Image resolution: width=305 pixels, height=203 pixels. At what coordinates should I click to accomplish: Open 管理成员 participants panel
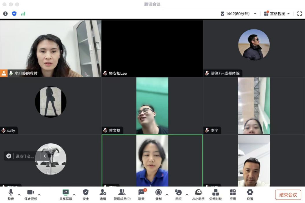[x=122, y=194]
